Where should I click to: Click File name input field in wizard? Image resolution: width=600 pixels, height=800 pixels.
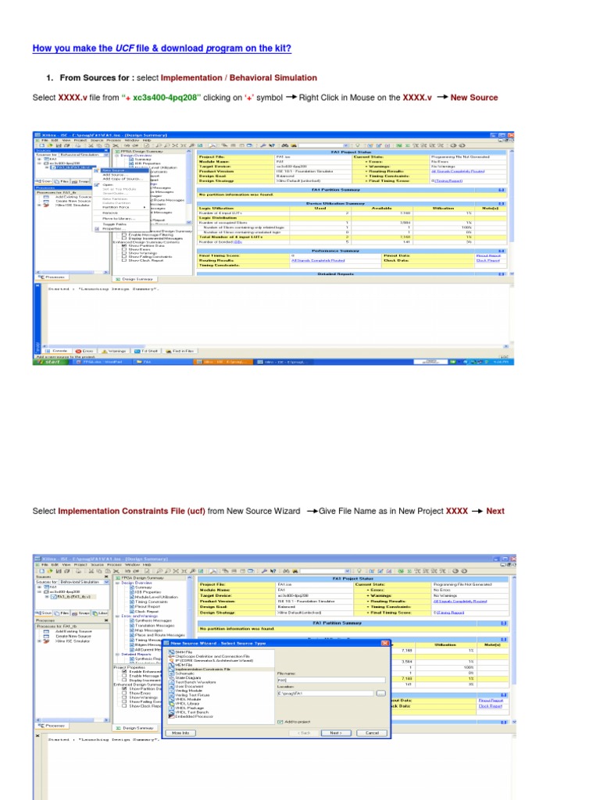[331, 680]
